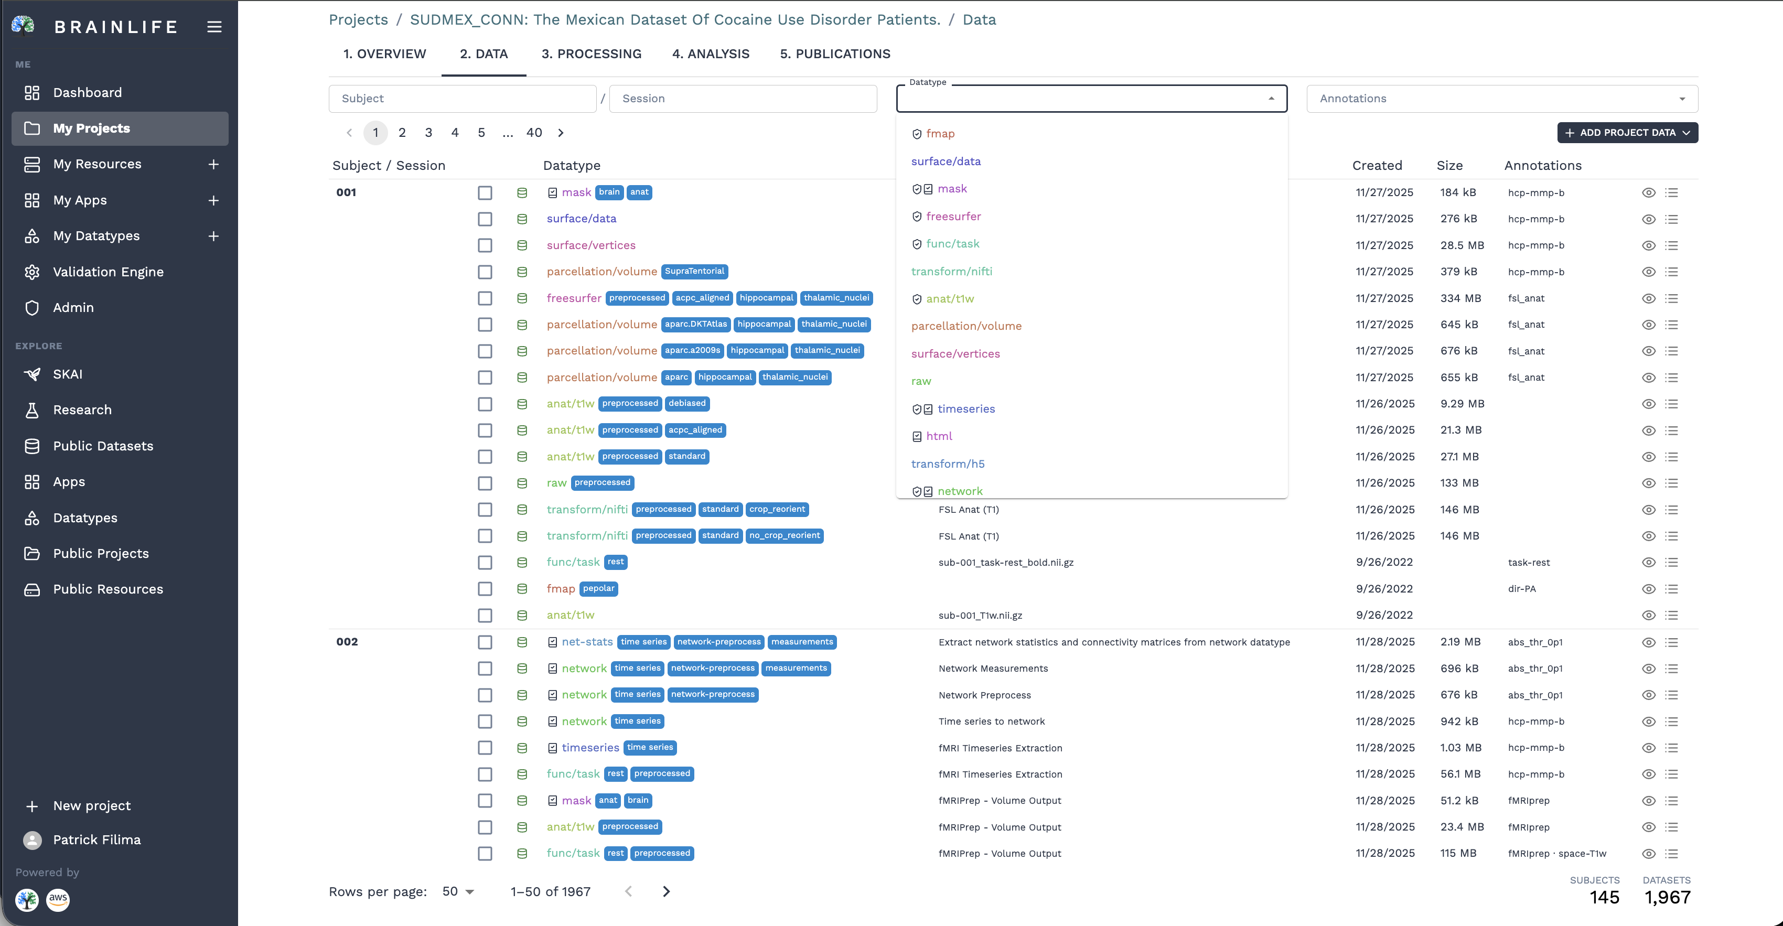Open the rows per page 50 dropdown
The width and height of the screenshot is (1783, 926).
point(458,892)
